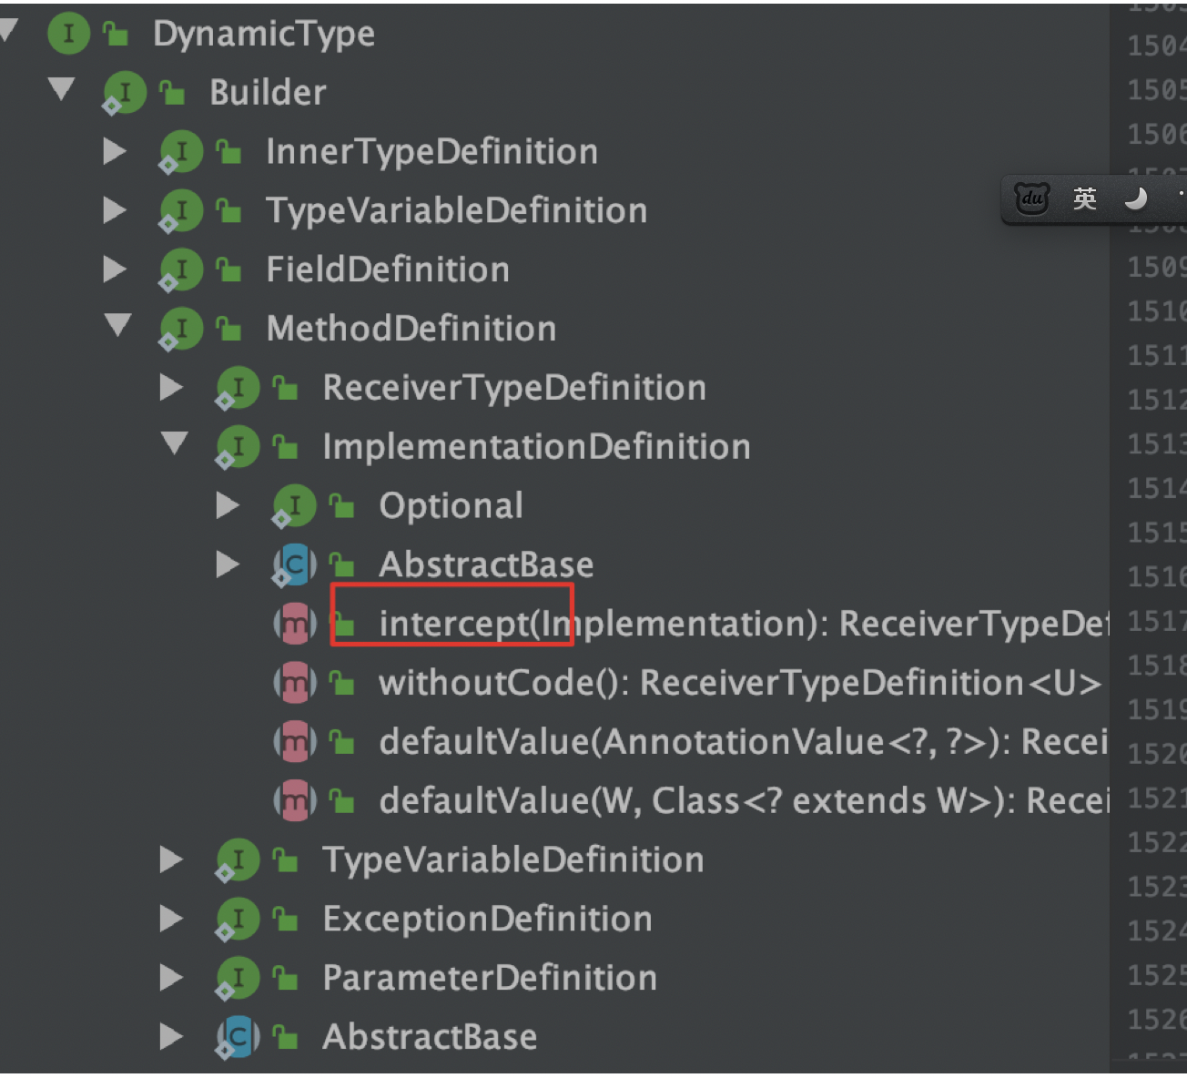Click the DynamicType interface icon

[68, 34]
